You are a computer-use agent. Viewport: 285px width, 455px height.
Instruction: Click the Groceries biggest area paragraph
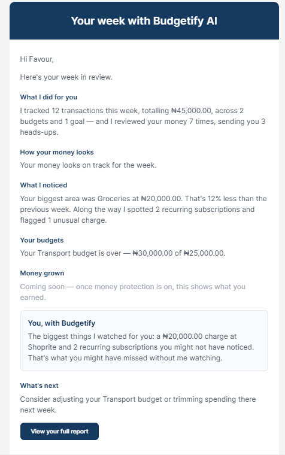click(143, 210)
